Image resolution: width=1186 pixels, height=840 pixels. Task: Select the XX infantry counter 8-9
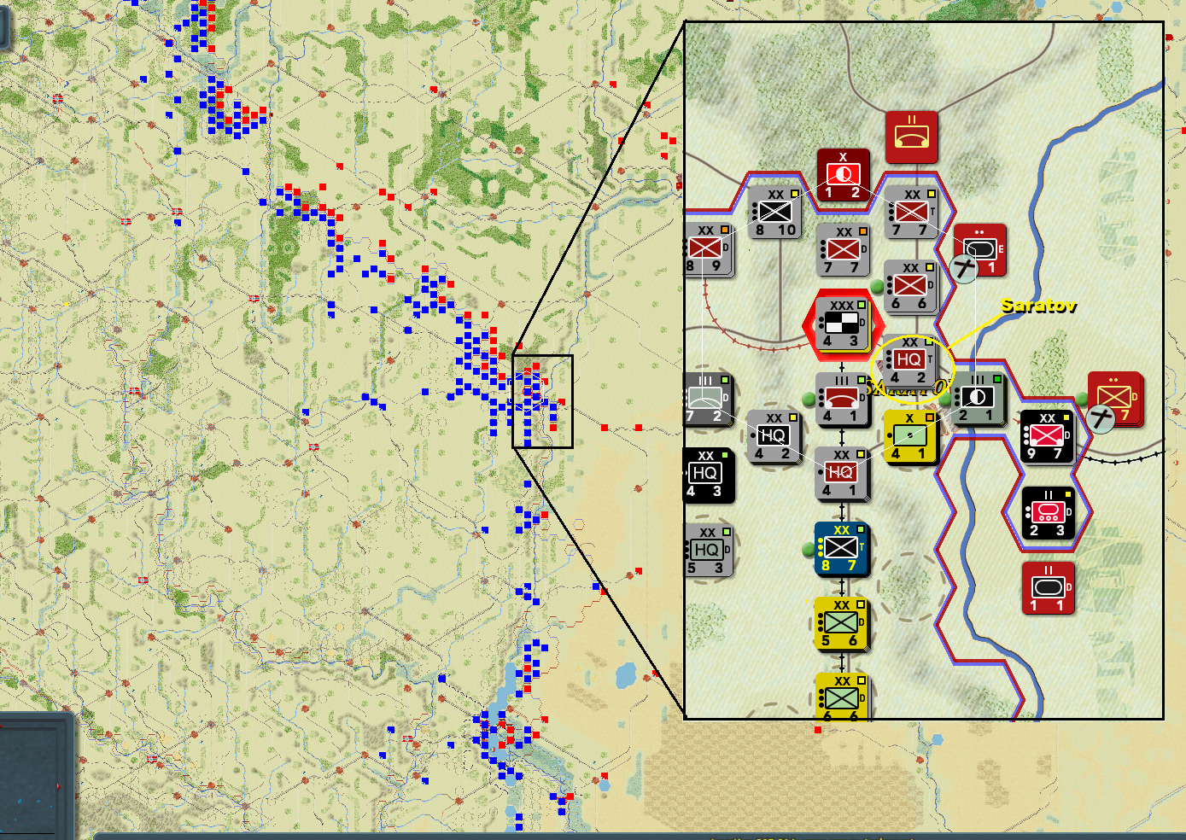tap(709, 249)
